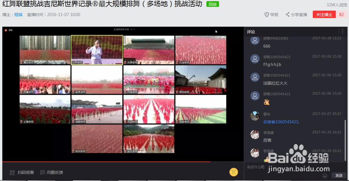Select the 沈阳会场 video tile
The width and height of the screenshot is (349, 181).
[149, 109]
